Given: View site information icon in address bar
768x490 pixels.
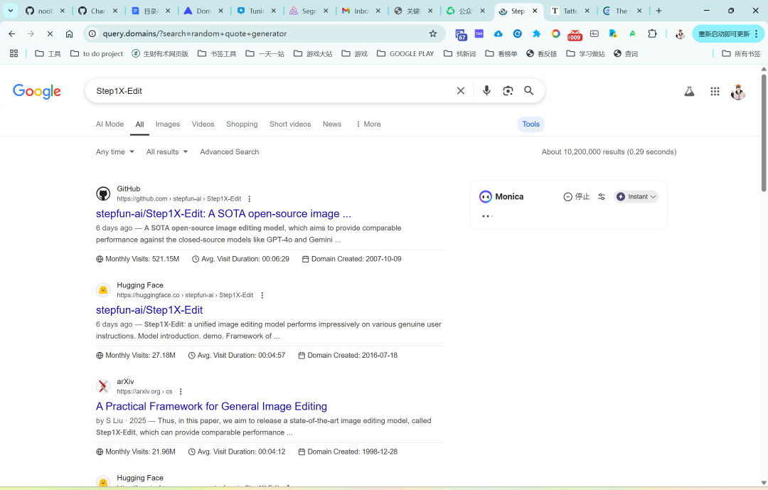Looking at the screenshot, I should pos(92,34).
